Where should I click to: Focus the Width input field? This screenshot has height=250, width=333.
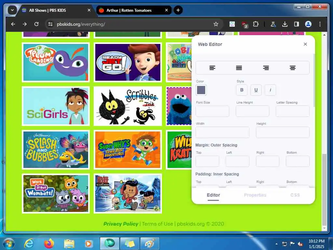pyautogui.click(x=222, y=132)
